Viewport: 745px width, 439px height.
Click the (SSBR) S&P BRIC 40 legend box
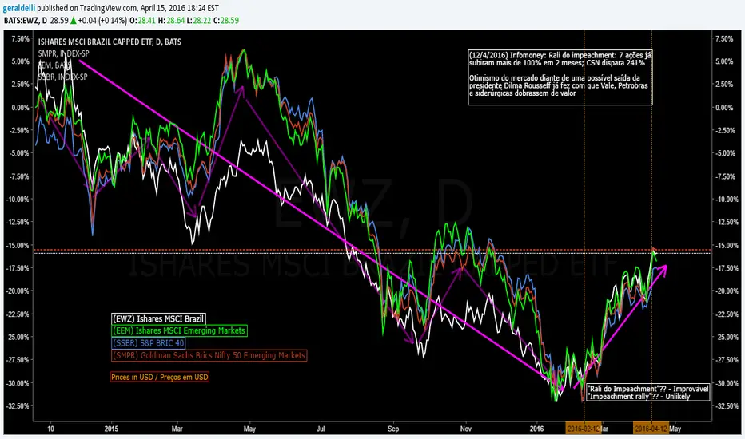point(148,342)
